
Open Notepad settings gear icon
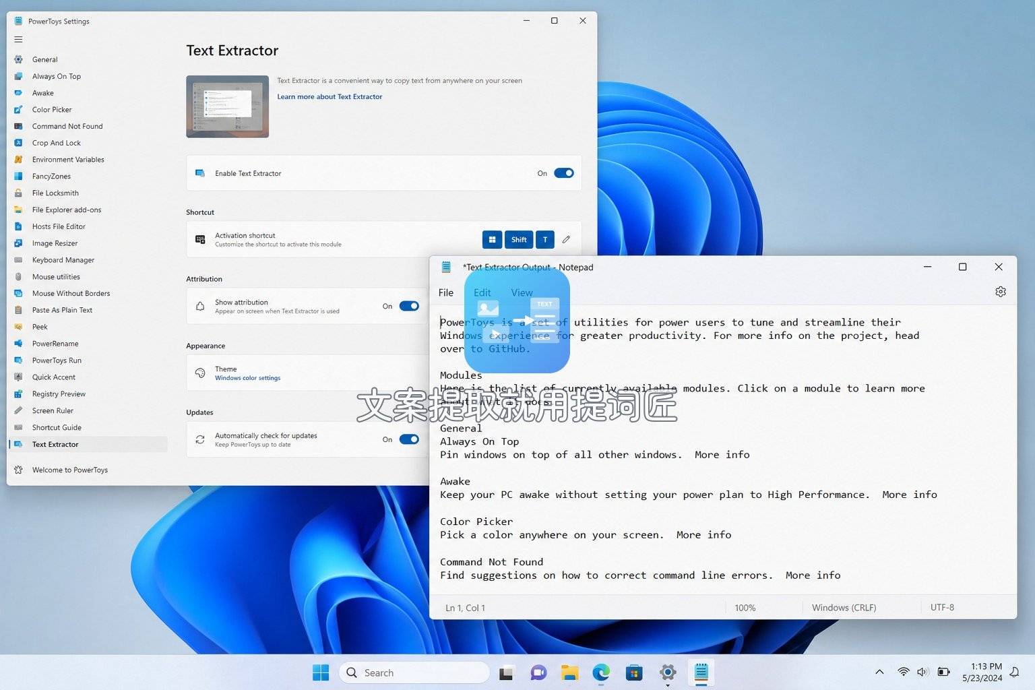[x=1001, y=292]
